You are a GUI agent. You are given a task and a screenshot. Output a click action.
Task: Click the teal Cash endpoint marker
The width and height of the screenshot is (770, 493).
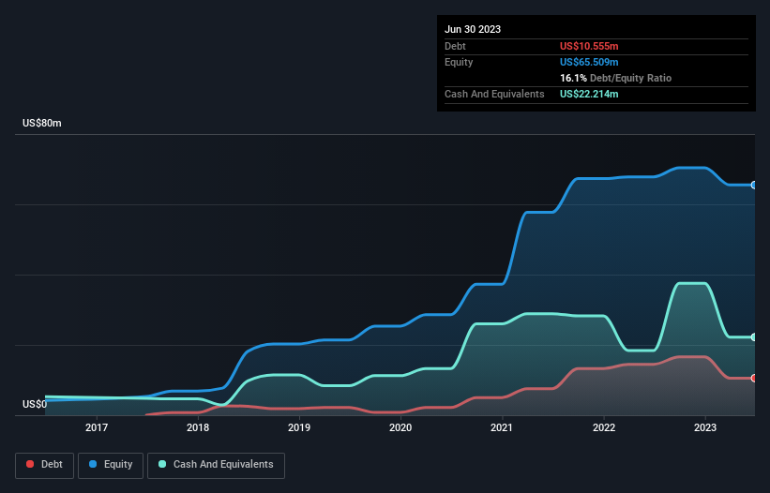pyautogui.click(x=754, y=337)
